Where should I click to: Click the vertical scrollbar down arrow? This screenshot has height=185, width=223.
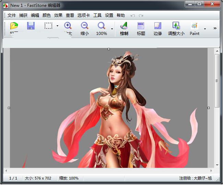click(x=217, y=165)
